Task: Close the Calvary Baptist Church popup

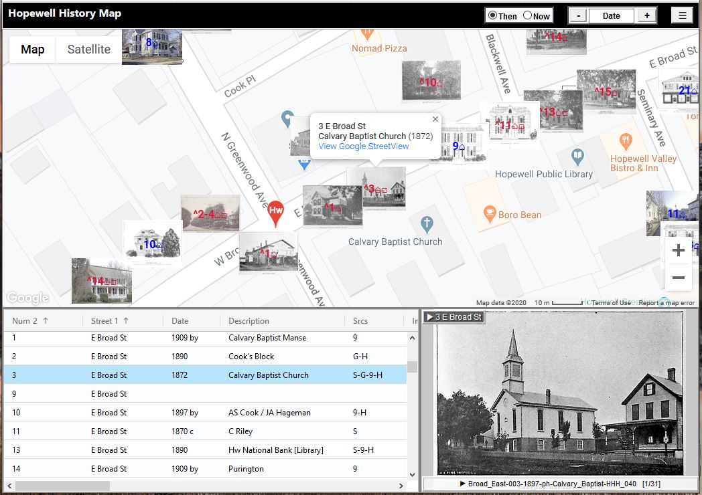Action: point(435,120)
